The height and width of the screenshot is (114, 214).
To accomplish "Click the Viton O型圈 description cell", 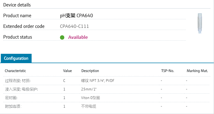I will click(x=91, y=98).
